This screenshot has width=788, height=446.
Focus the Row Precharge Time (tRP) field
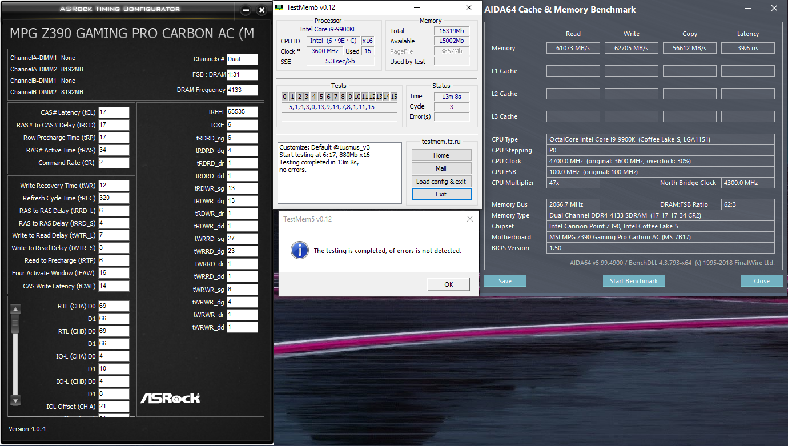114,138
